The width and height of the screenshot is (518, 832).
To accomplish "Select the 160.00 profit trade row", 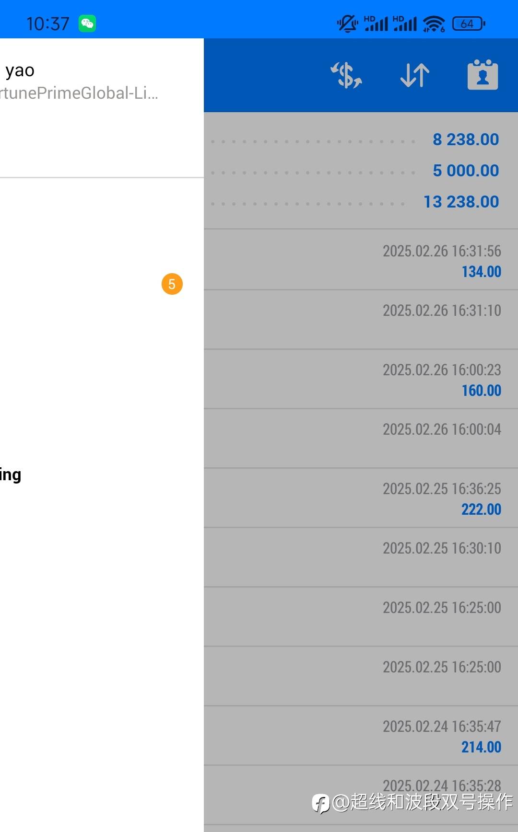I will coord(361,379).
